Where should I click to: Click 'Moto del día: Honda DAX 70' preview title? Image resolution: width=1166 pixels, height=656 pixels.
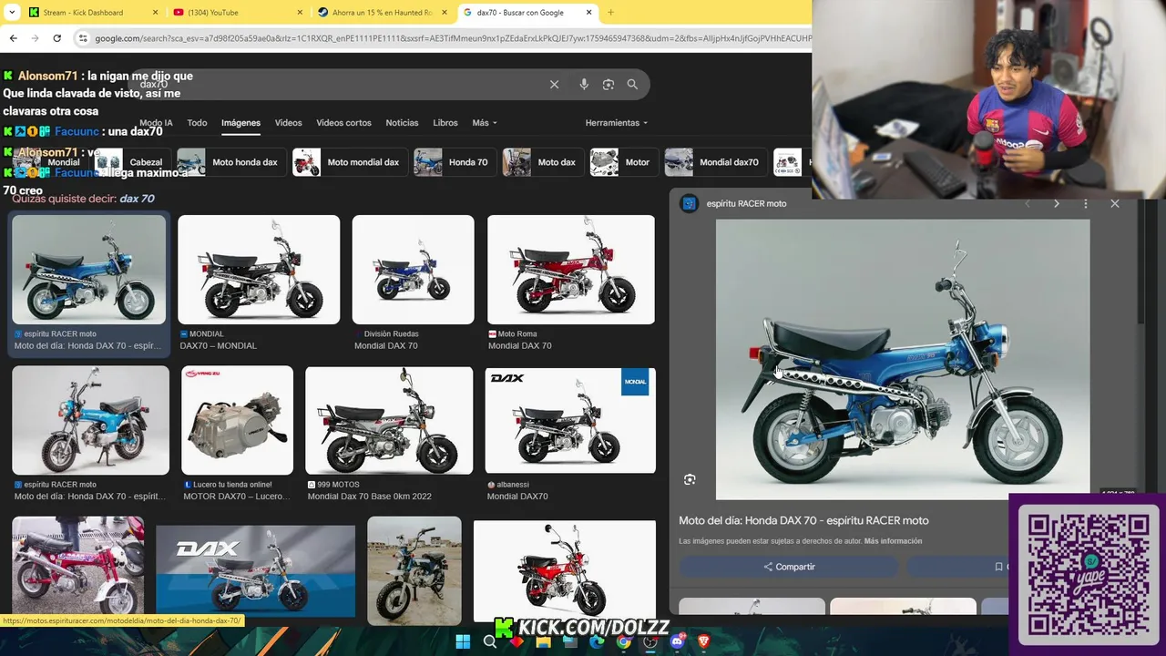(x=803, y=520)
